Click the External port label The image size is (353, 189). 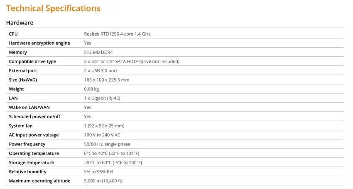pos(23,70)
